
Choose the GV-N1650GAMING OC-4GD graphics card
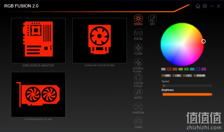pos(38,94)
